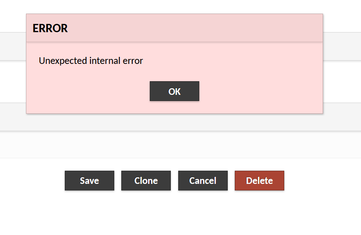Image resolution: width=361 pixels, height=235 pixels.
Task: Duplicate the item via Clone
Action: tap(146, 181)
